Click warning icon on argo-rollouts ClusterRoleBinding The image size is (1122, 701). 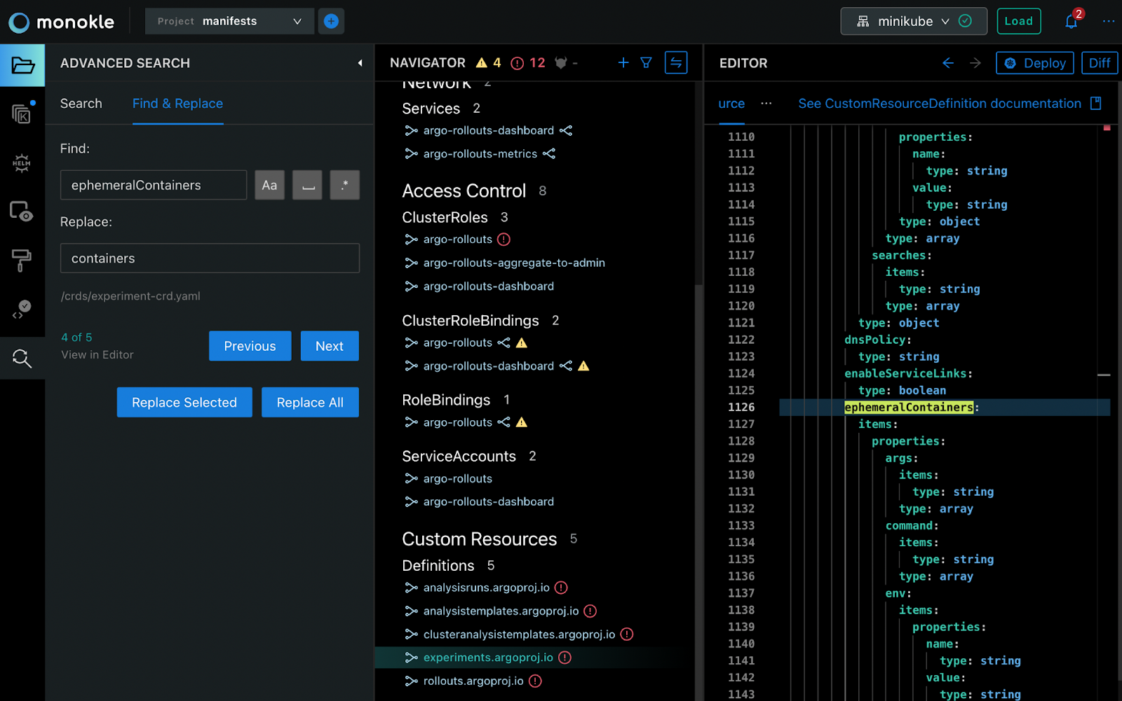click(522, 343)
